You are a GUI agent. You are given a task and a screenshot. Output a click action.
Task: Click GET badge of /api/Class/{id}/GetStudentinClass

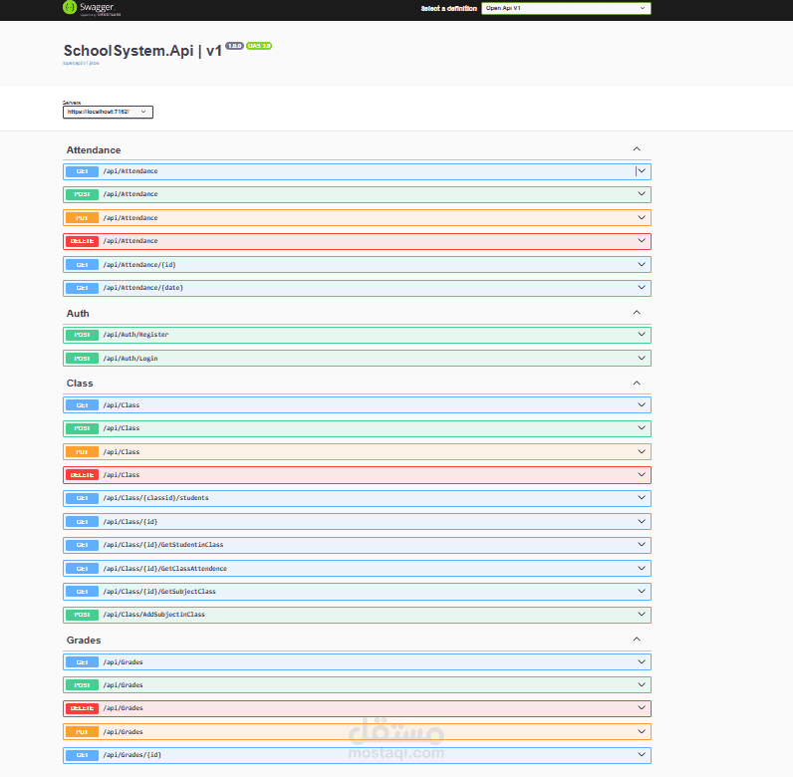pos(82,545)
